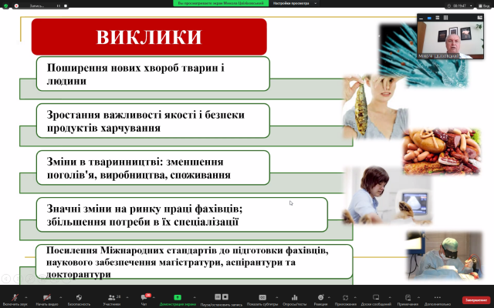Screen dimensions: 494x308
Task: Click text 'Зміни в тваринництві: зменшення'
Action: point(135,162)
